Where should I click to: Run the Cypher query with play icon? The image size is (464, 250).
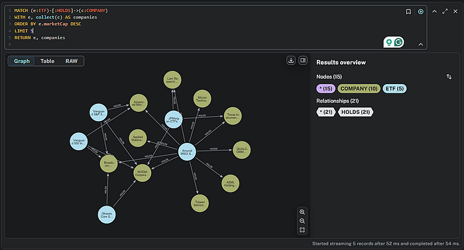click(420, 11)
